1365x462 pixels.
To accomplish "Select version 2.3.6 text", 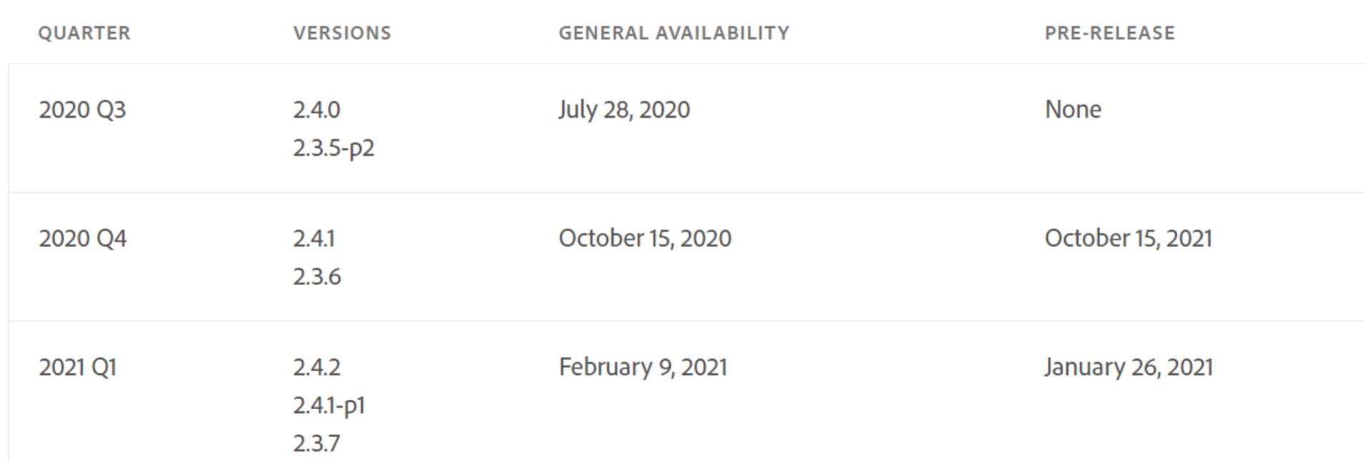I will (316, 276).
